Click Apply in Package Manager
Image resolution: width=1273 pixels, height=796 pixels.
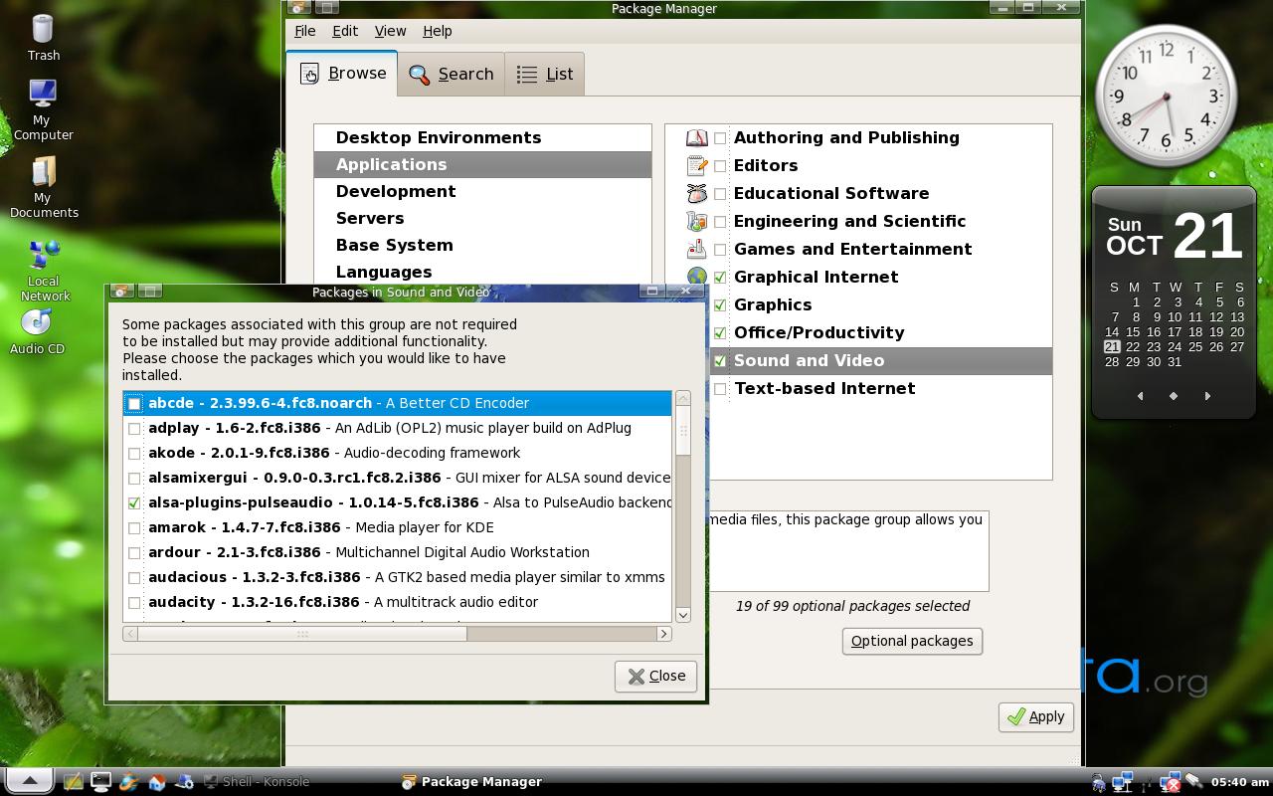click(x=1035, y=716)
